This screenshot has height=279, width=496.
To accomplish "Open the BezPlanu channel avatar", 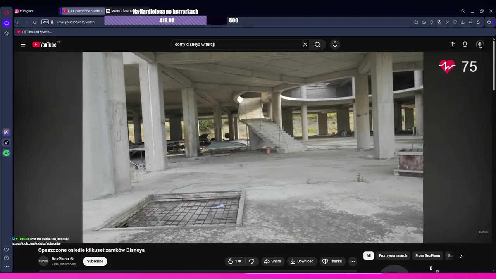I will pos(43,261).
